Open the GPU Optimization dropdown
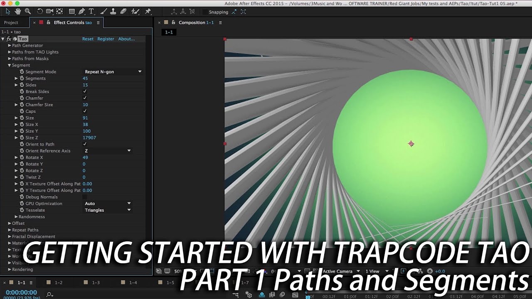532x299 pixels. [108, 203]
